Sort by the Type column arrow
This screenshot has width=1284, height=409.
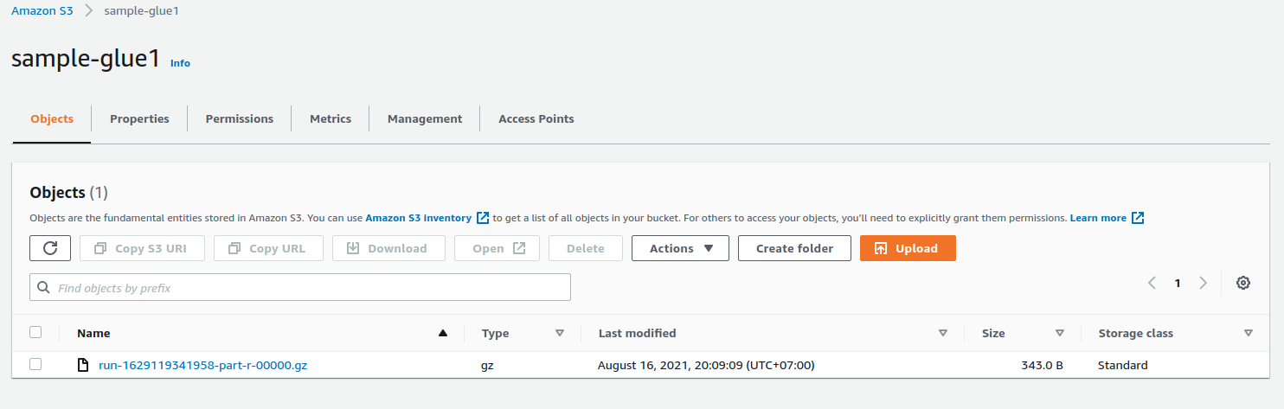click(559, 333)
